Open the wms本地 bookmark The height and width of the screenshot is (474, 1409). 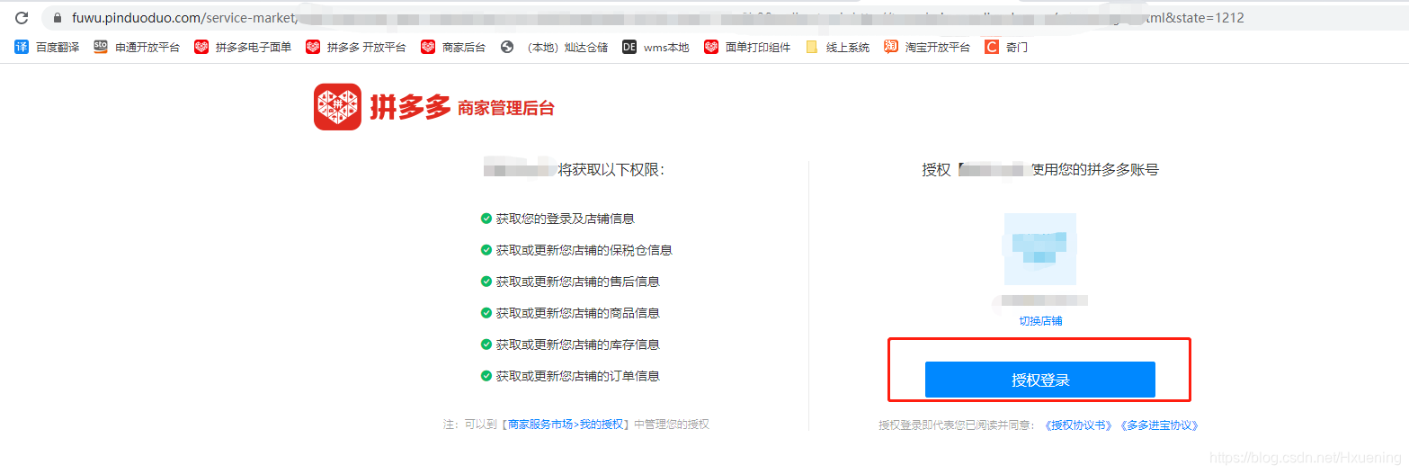(655, 47)
